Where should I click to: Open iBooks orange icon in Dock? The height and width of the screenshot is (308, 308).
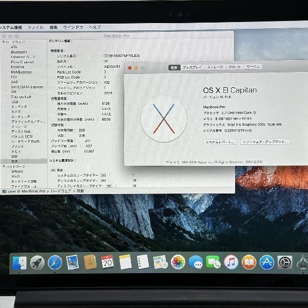pyautogui.click(x=249, y=262)
